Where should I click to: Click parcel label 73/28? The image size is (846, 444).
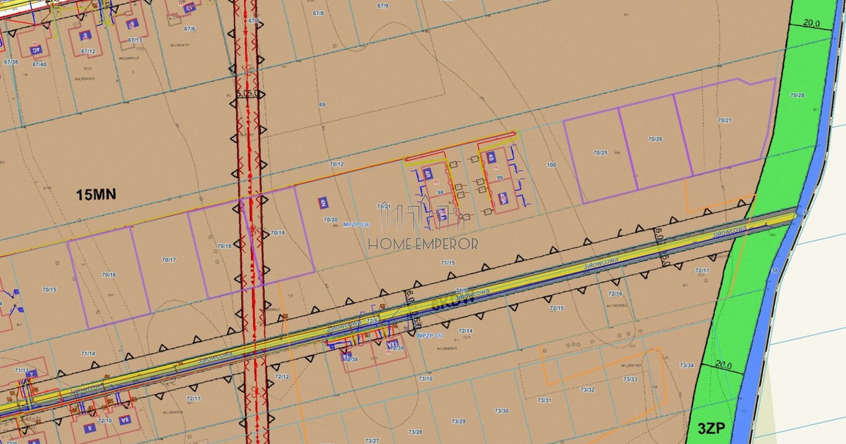pos(415,432)
